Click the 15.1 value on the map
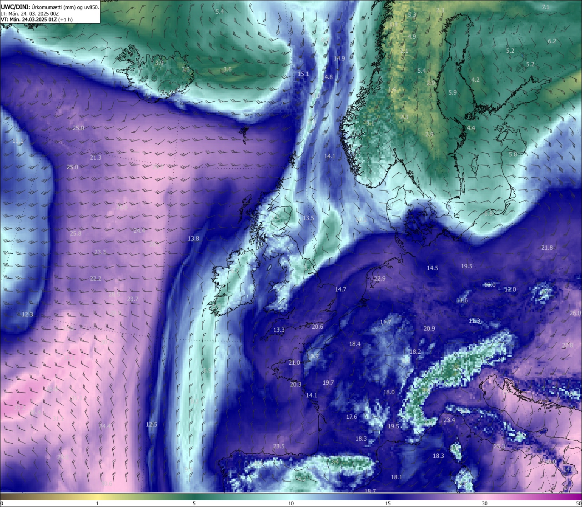 coord(303,74)
